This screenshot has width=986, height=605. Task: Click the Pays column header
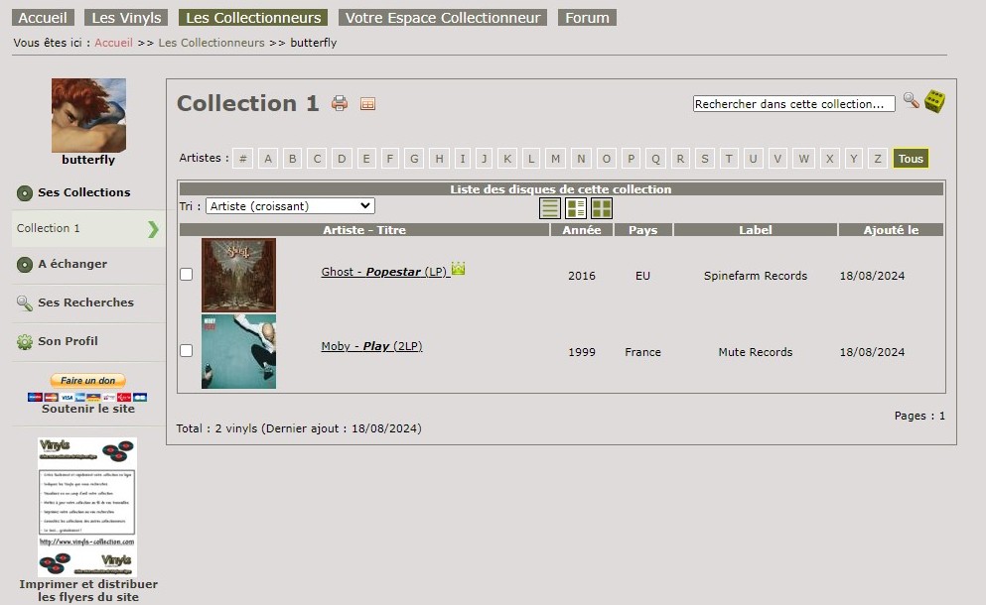(642, 230)
